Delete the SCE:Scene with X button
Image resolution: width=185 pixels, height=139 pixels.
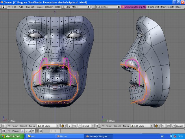(x=118, y=6)
